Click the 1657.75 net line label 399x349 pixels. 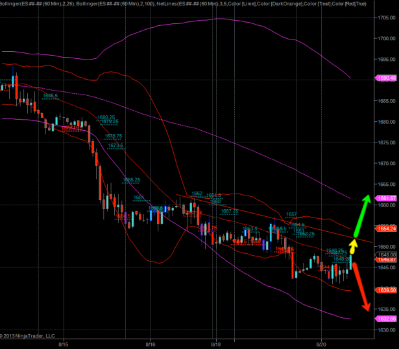[229, 211]
